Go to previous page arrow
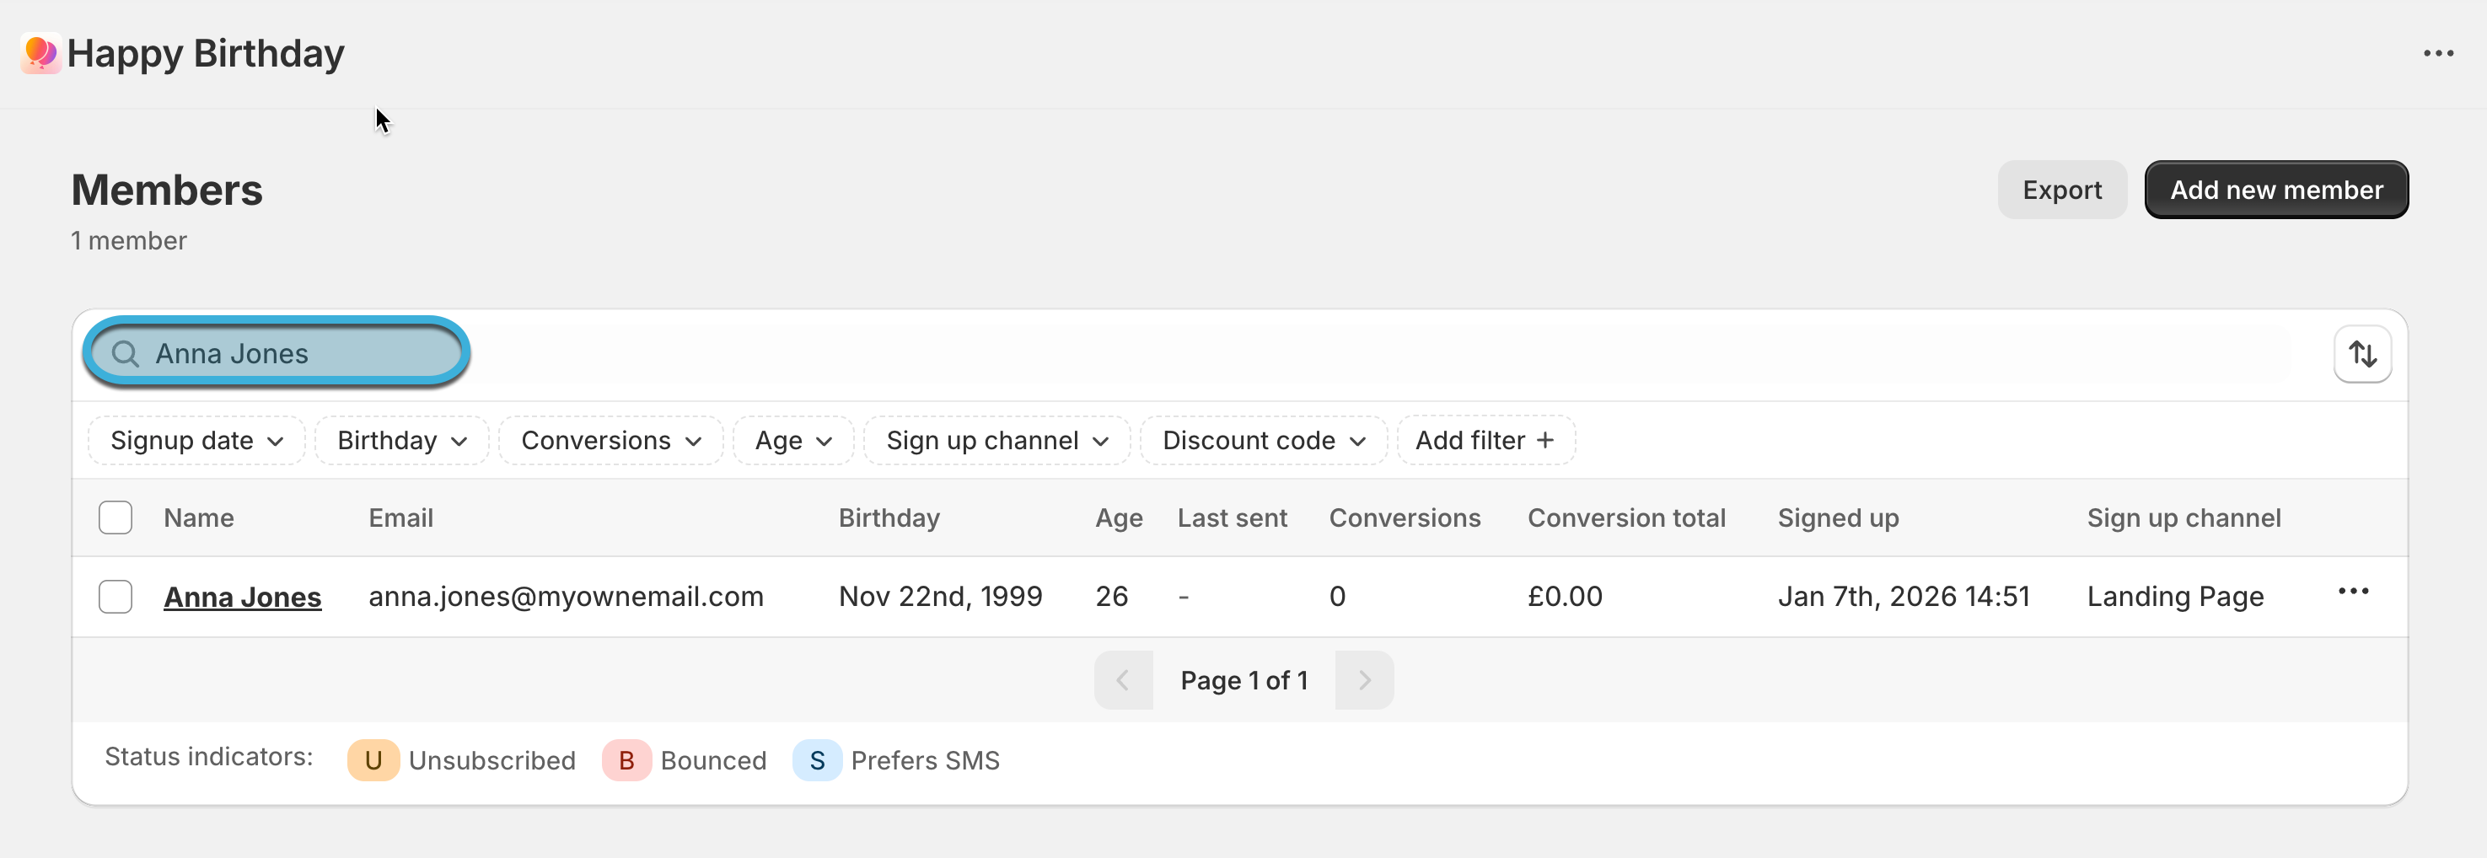Screen dimensions: 2487x858 coord(1123,680)
